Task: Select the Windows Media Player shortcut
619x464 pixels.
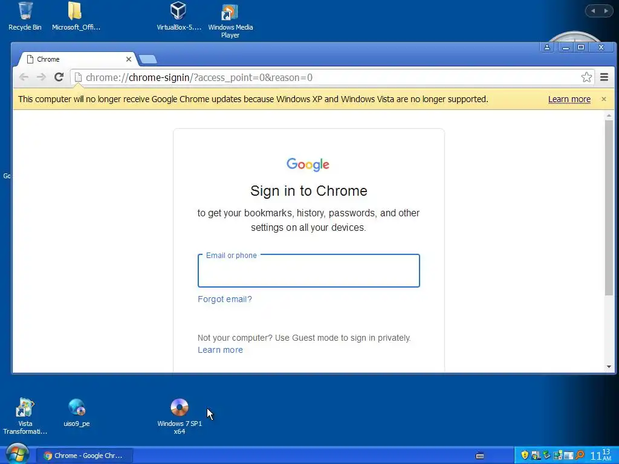Action: click(230, 21)
